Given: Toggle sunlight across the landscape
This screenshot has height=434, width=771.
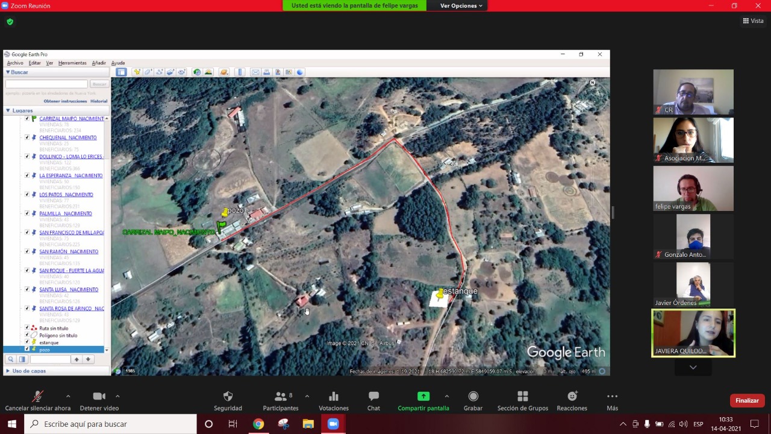Looking at the screenshot, I should coord(208,72).
